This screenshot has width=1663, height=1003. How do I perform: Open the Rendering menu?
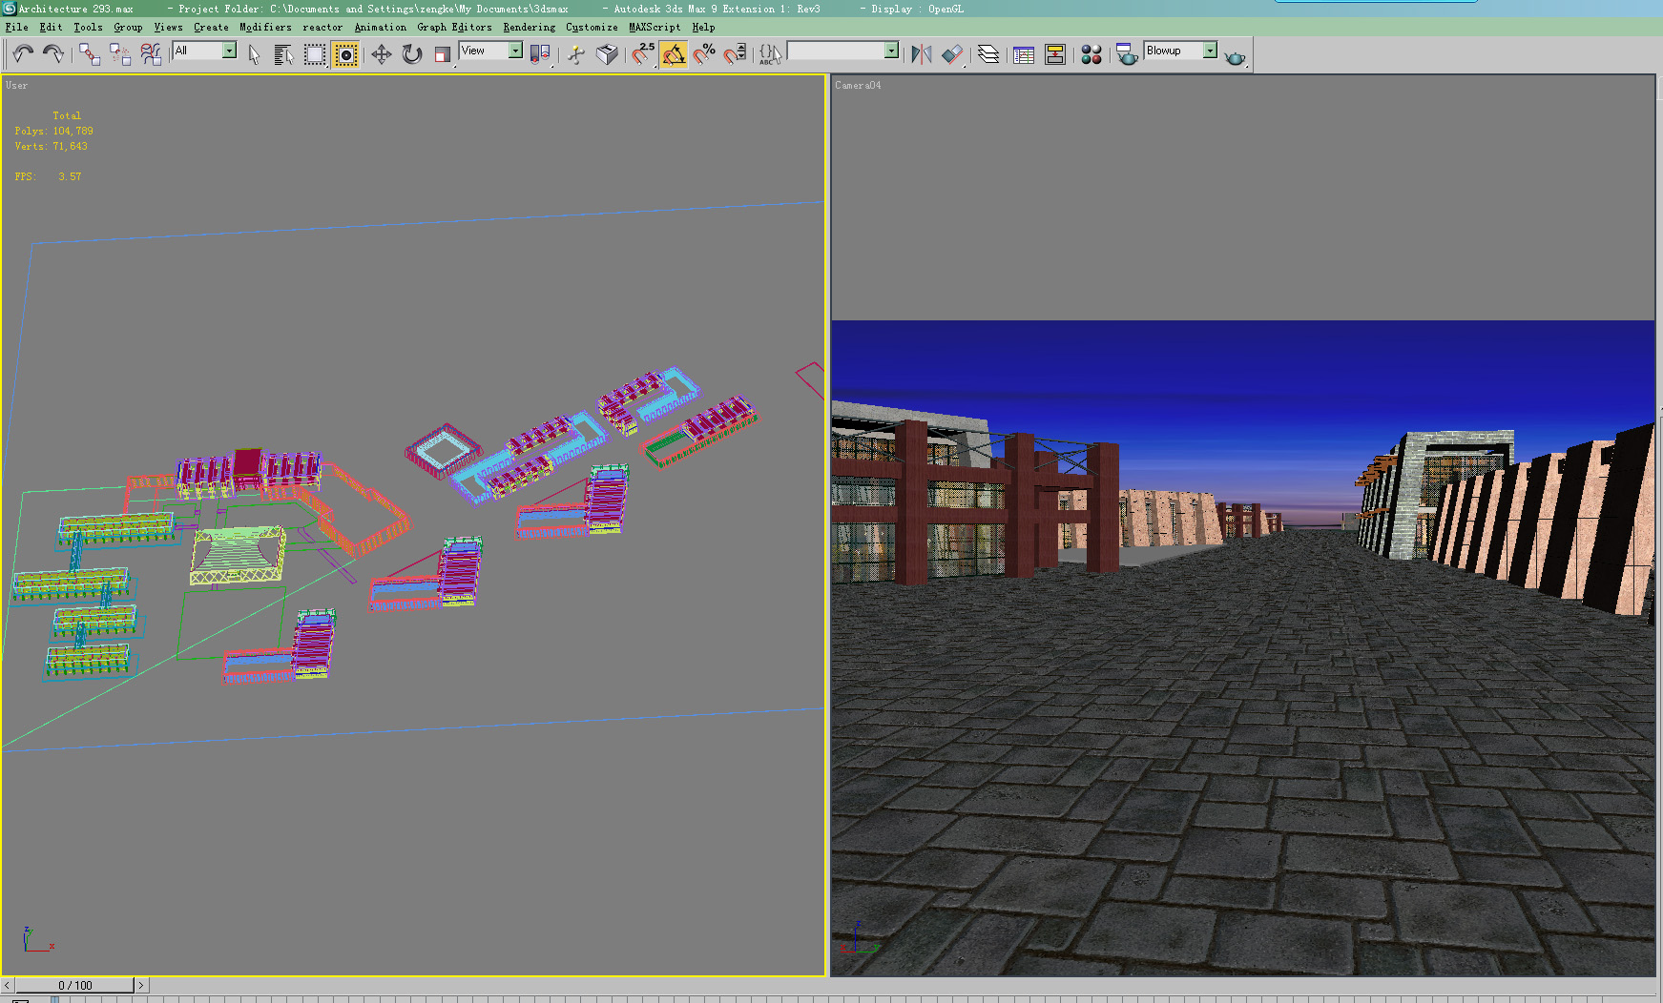coord(529,27)
